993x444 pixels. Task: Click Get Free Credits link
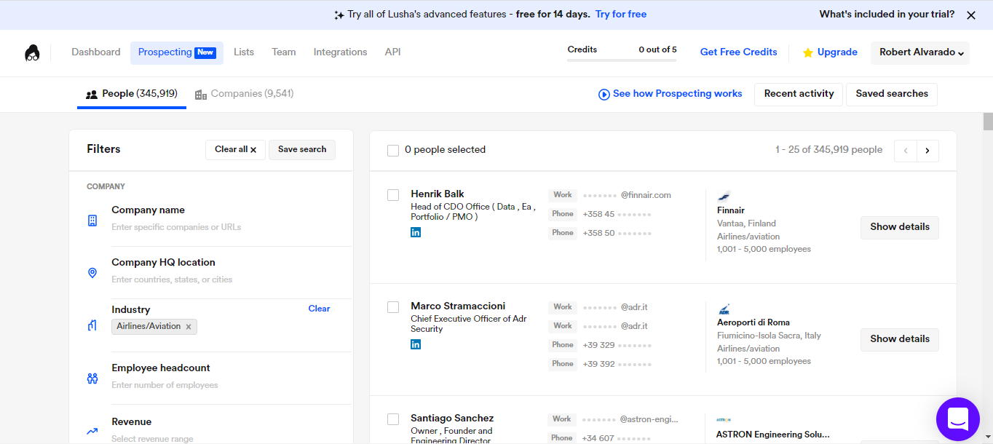[x=739, y=52]
